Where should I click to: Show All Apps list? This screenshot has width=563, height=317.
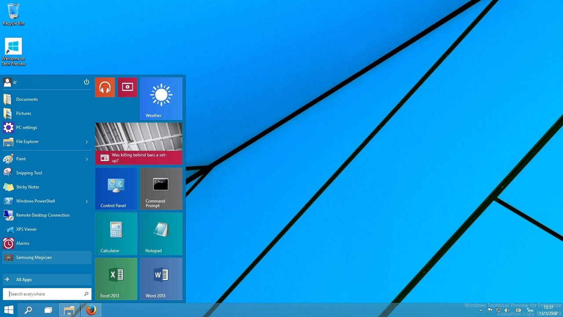[47, 279]
